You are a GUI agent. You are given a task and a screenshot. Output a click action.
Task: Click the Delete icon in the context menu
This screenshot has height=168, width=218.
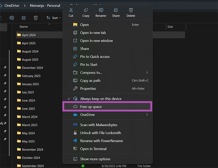(131, 10)
